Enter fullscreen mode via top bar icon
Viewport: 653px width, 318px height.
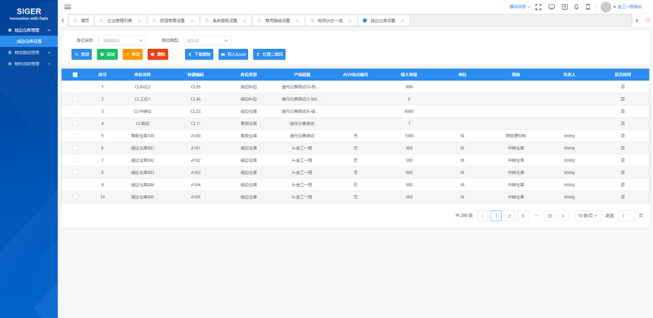[x=538, y=7]
